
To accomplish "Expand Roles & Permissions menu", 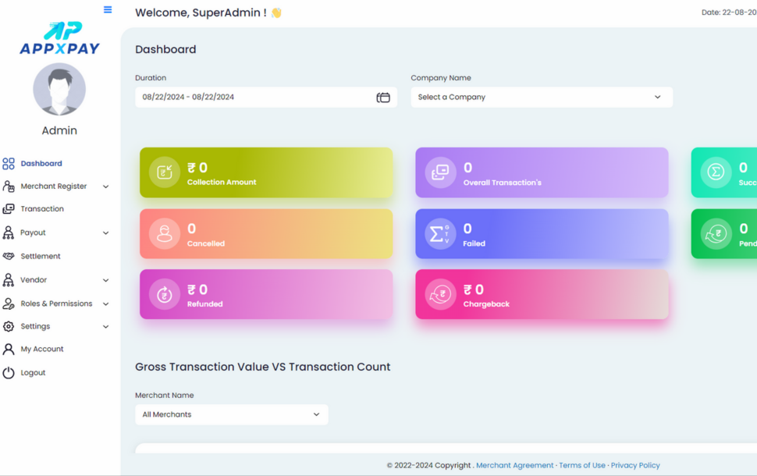I will click(105, 304).
